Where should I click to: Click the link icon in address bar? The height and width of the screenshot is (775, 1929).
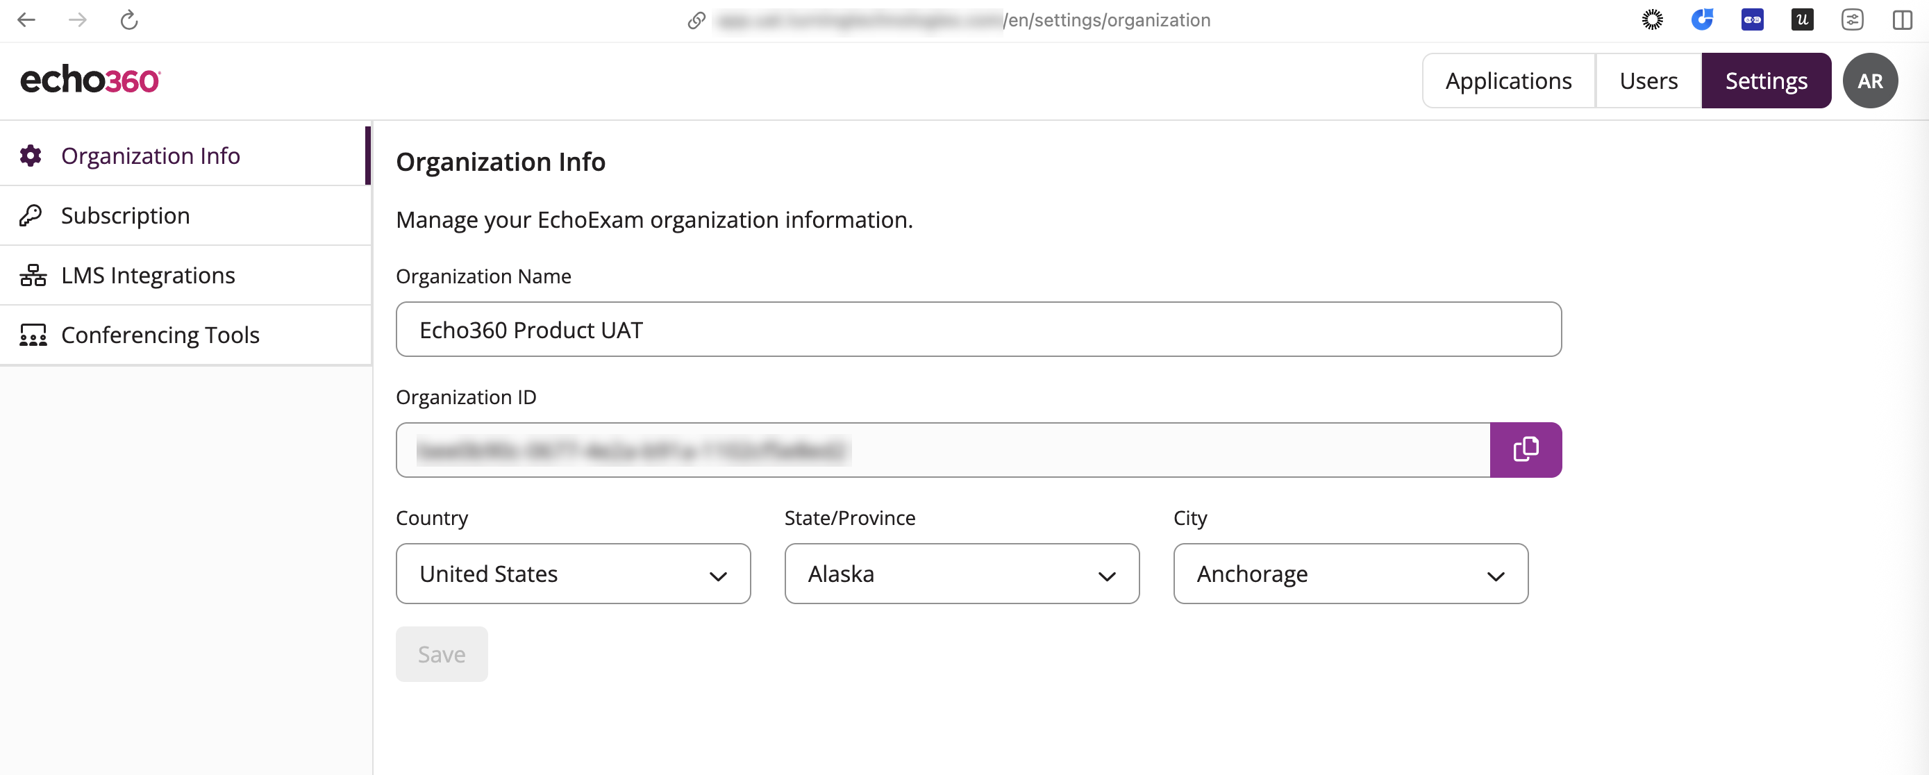[x=696, y=20]
